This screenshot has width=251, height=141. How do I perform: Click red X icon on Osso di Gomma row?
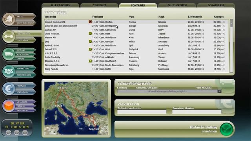tap(90, 22)
